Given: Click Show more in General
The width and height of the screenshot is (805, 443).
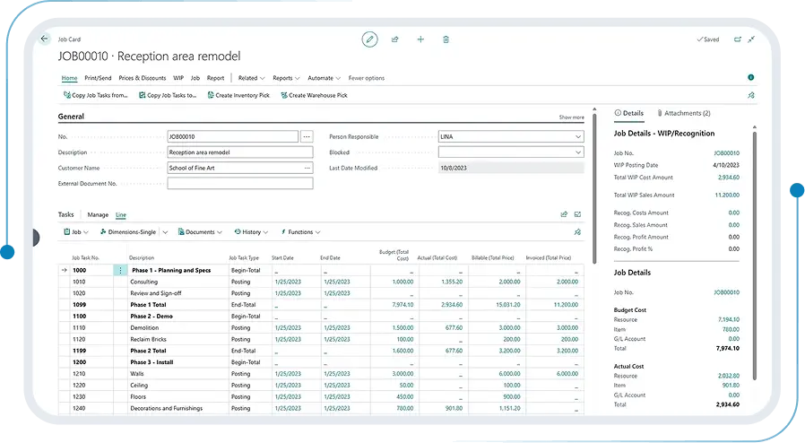Looking at the screenshot, I should (571, 117).
